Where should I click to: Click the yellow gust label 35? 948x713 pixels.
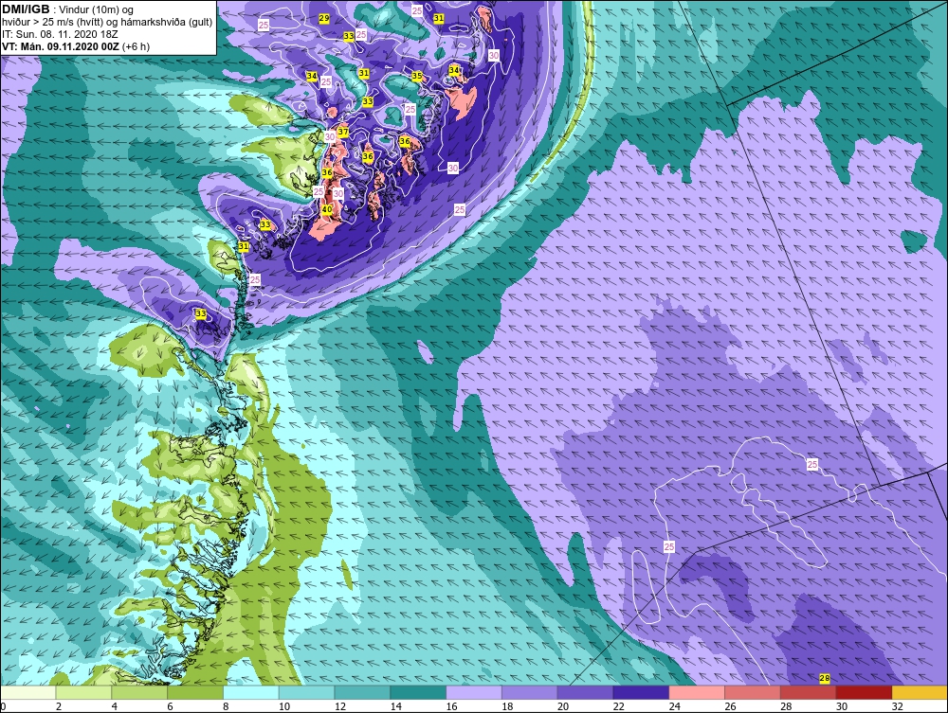pyautogui.click(x=416, y=76)
